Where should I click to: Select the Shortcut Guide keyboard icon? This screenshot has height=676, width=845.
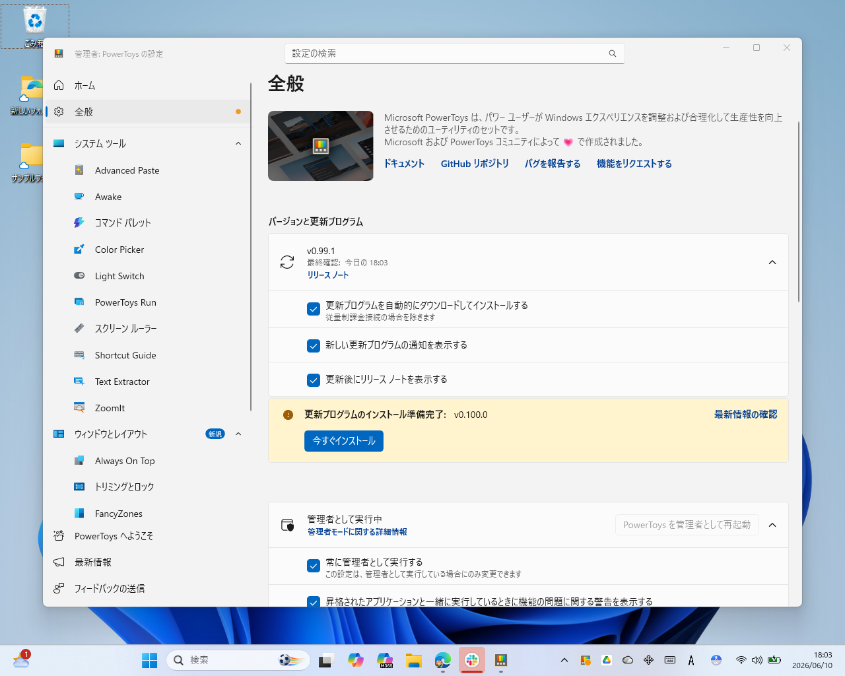79,355
